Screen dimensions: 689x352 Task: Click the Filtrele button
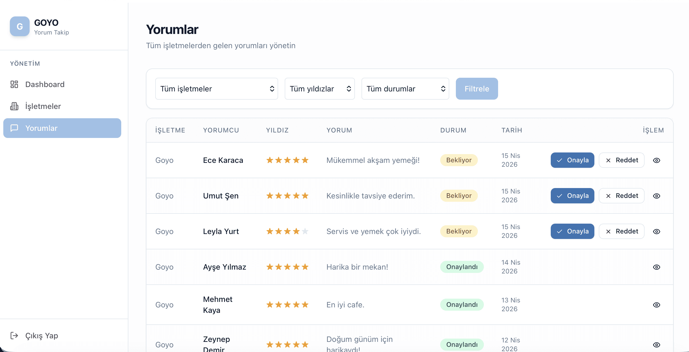(477, 89)
